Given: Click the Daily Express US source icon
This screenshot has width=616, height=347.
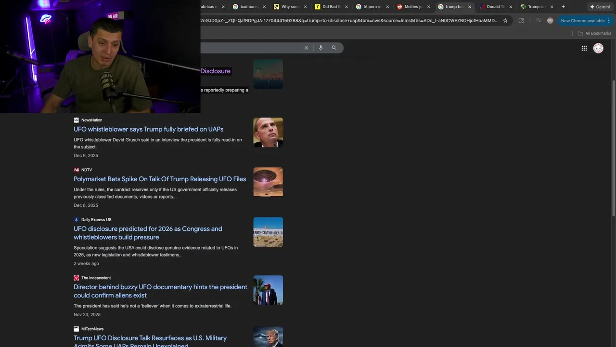Looking at the screenshot, I should click(x=76, y=220).
